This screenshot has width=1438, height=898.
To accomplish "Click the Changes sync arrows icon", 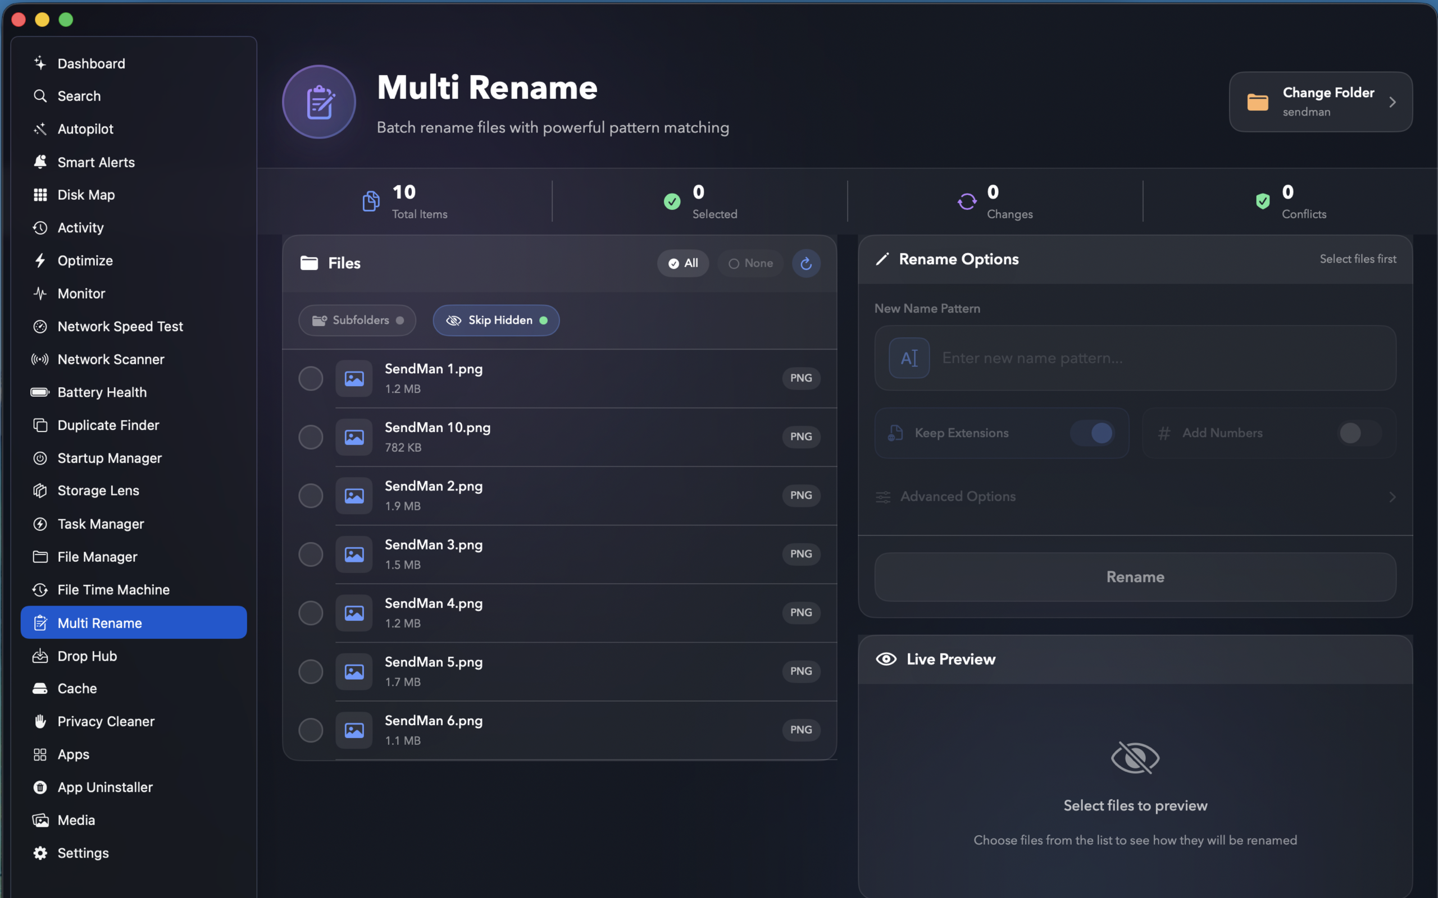I will point(967,201).
